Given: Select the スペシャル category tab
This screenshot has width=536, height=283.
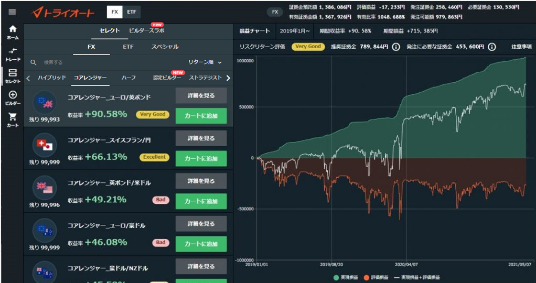Looking at the screenshot, I should 165,47.
